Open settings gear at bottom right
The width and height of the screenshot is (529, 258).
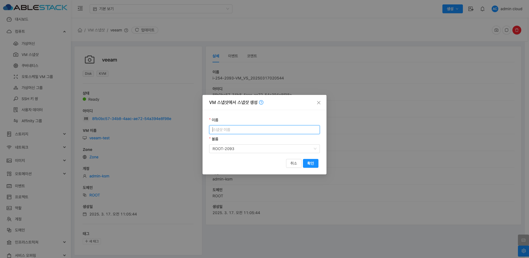pos(523,251)
